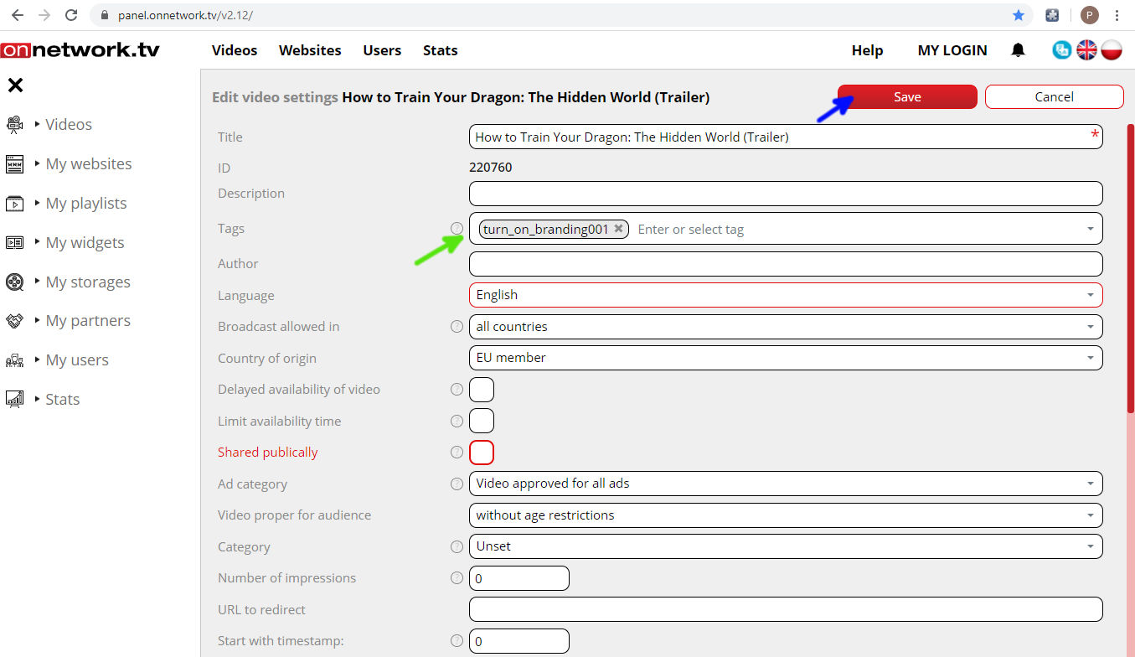Click the info icon next to Tags
1135x657 pixels.
click(457, 228)
